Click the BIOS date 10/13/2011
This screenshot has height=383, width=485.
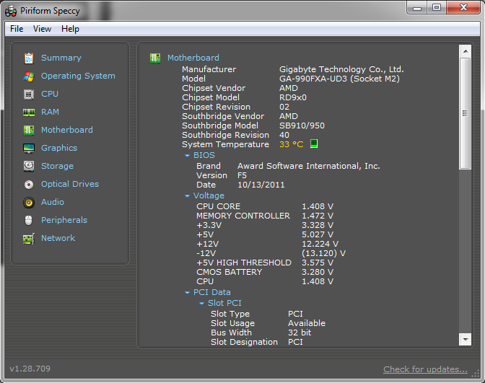pyautogui.click(x=261, y=185)
